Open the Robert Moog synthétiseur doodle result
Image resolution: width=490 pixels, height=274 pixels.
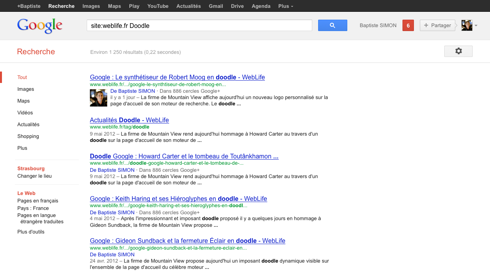point(177,77)
